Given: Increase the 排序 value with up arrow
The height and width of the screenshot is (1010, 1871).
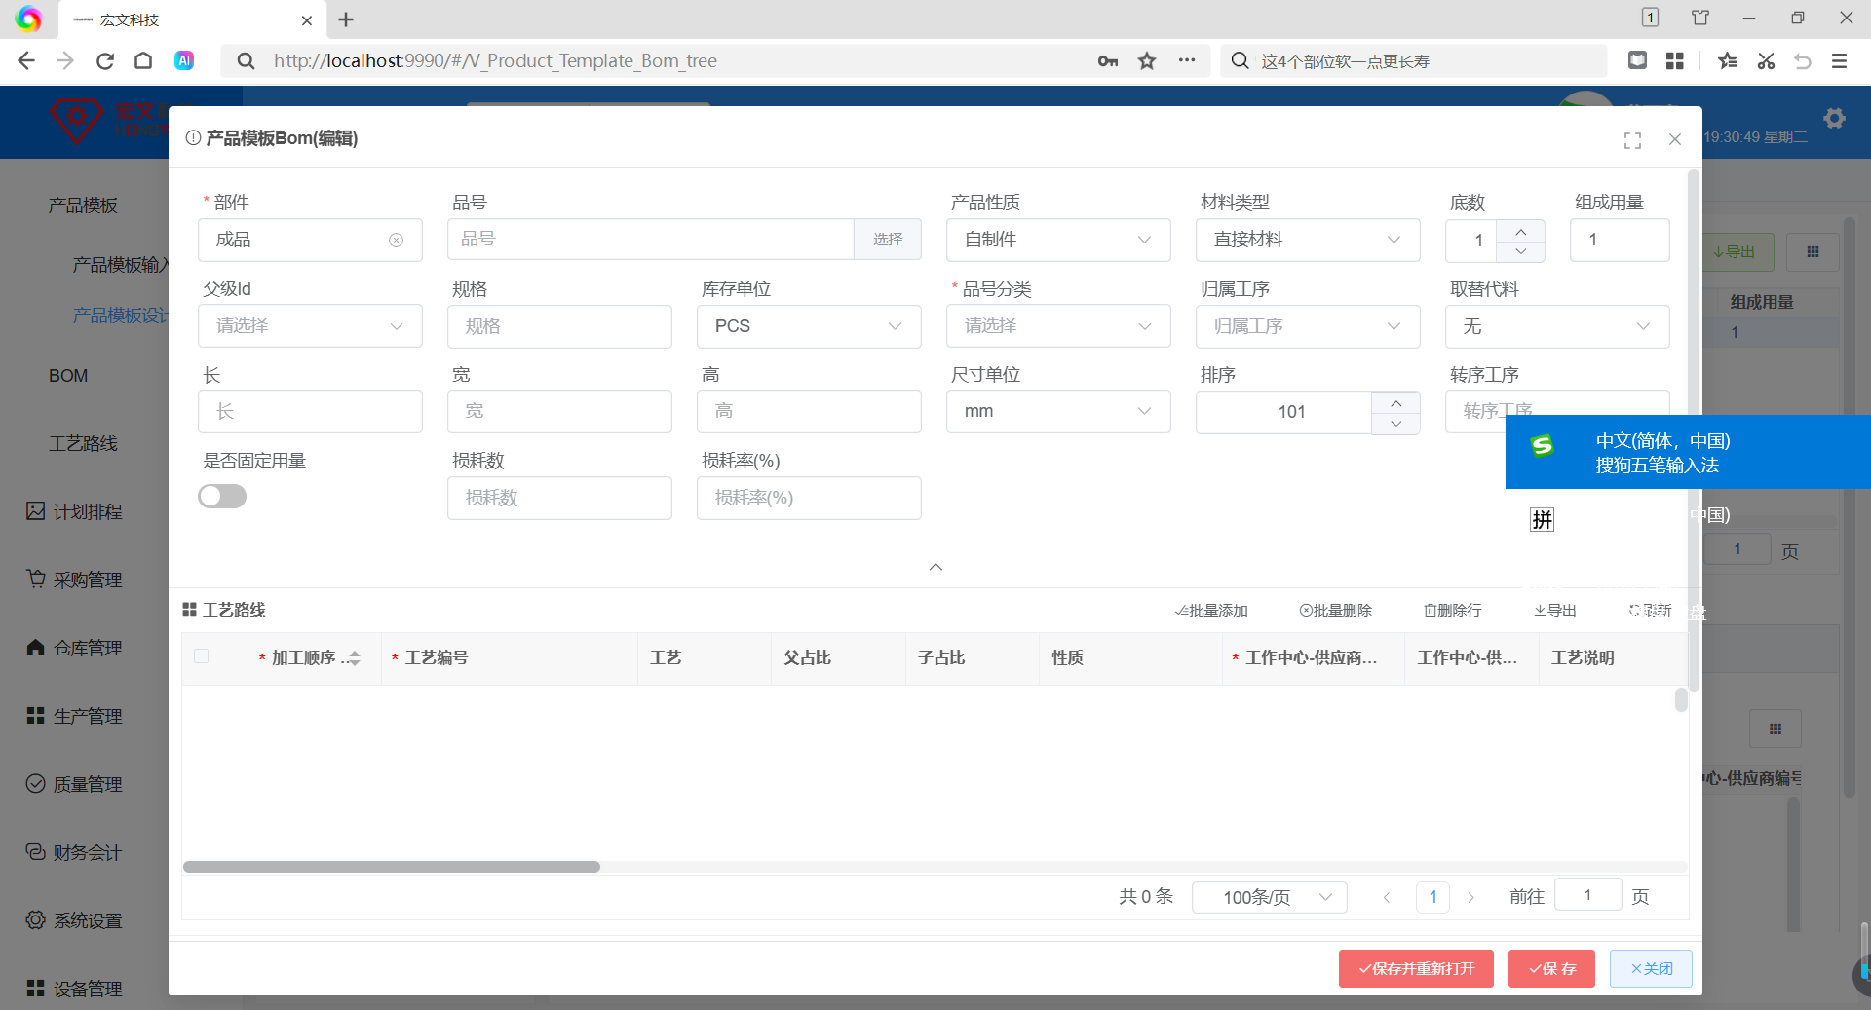Looking at the screenshot, I should tap(1396, 402).
